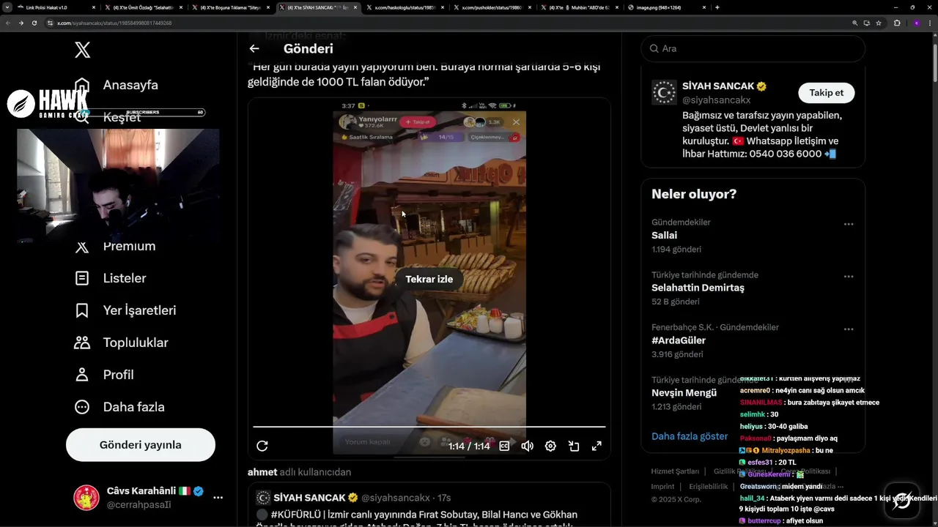Toggle picture-in-picture mode for video
Image resolution: width=938 pixels, height=527 pixels.
click(574, 446)
